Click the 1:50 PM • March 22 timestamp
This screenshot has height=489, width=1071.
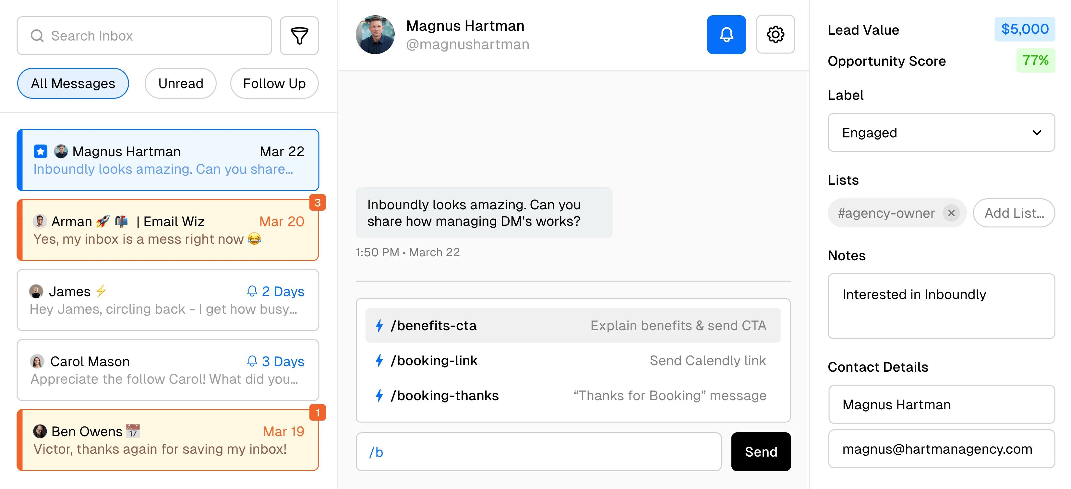pos(407,252)
